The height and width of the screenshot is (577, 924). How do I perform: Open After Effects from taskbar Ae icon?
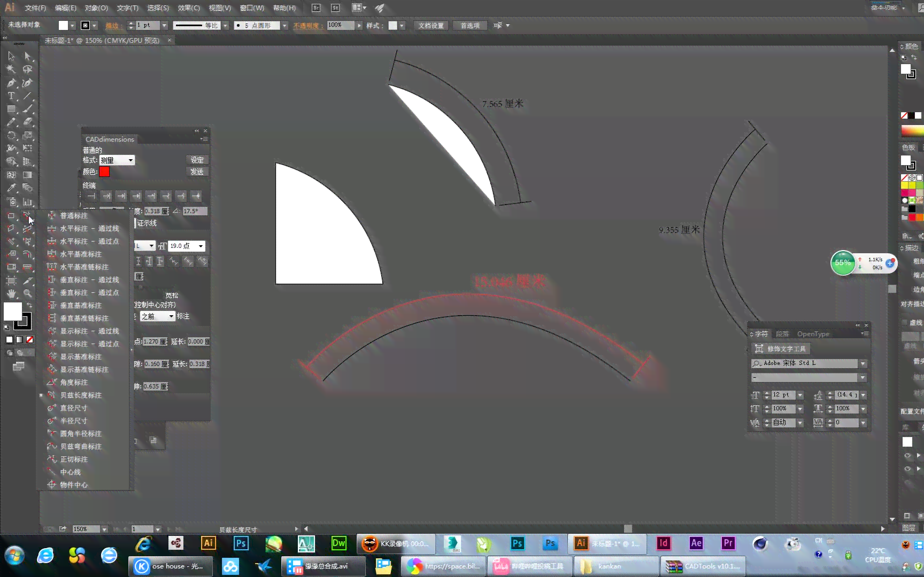696,543
